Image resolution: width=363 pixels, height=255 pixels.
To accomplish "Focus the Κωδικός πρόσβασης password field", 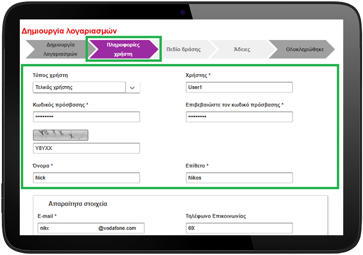I will [x=86, y=117].
